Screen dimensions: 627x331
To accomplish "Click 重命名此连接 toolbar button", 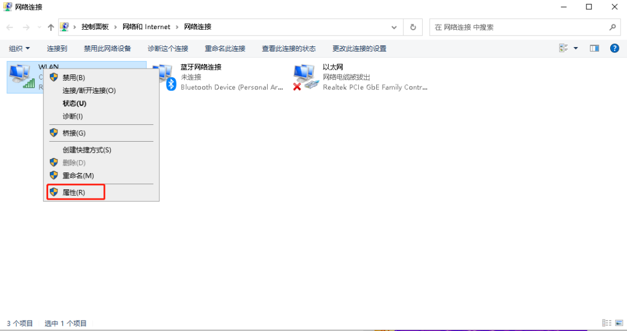I will 225,48.
